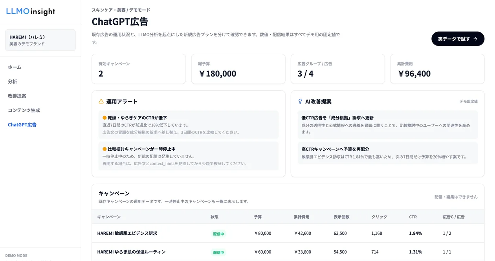Select HAREMI 敏感肌エビデンス訴求 campaign row
495x261 pixels.
(288, 233)
